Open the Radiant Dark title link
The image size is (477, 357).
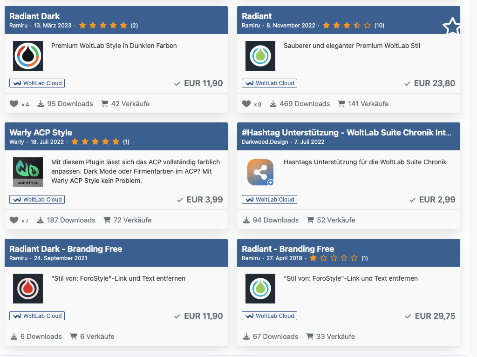click(34, 16)
